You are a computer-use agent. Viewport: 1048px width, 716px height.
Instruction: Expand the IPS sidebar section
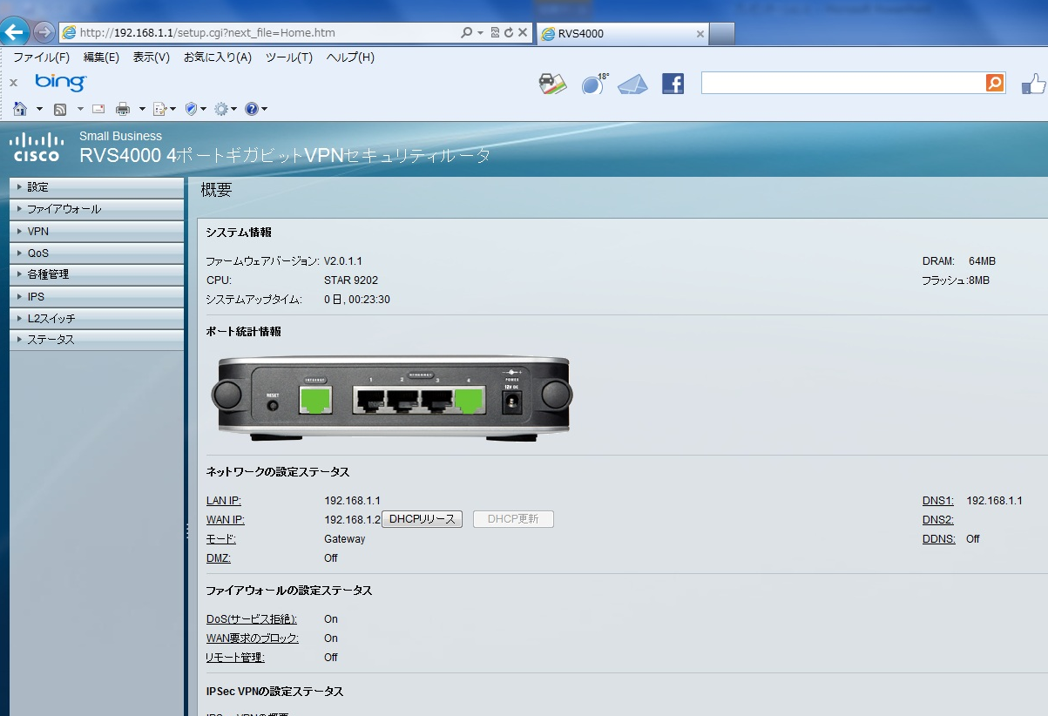pyautogui.click(x=97, y=297)
